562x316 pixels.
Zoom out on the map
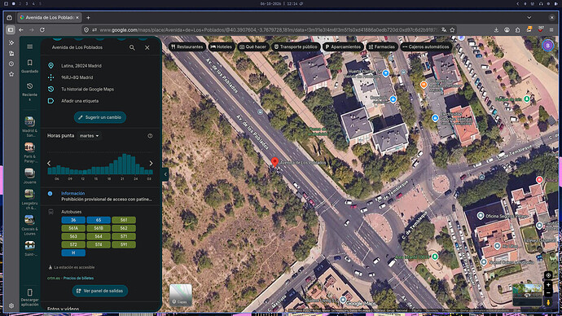(548, 292)
